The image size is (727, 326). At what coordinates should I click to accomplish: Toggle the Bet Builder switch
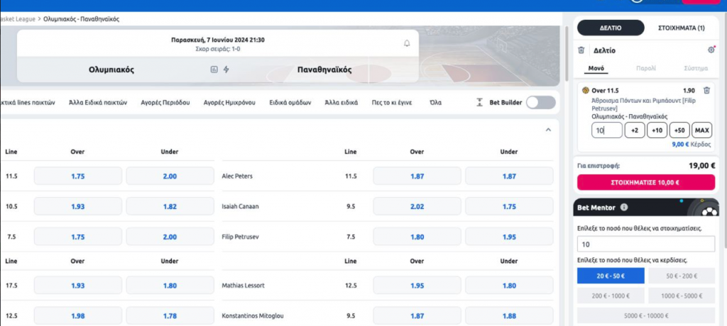541,103
